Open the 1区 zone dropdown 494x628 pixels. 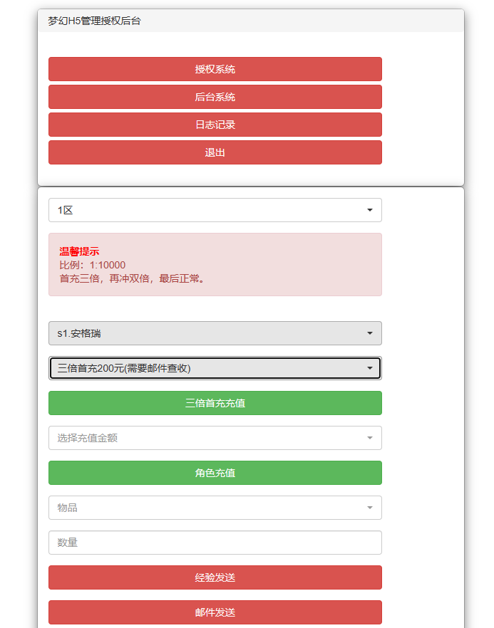click(x=215, y=210)
